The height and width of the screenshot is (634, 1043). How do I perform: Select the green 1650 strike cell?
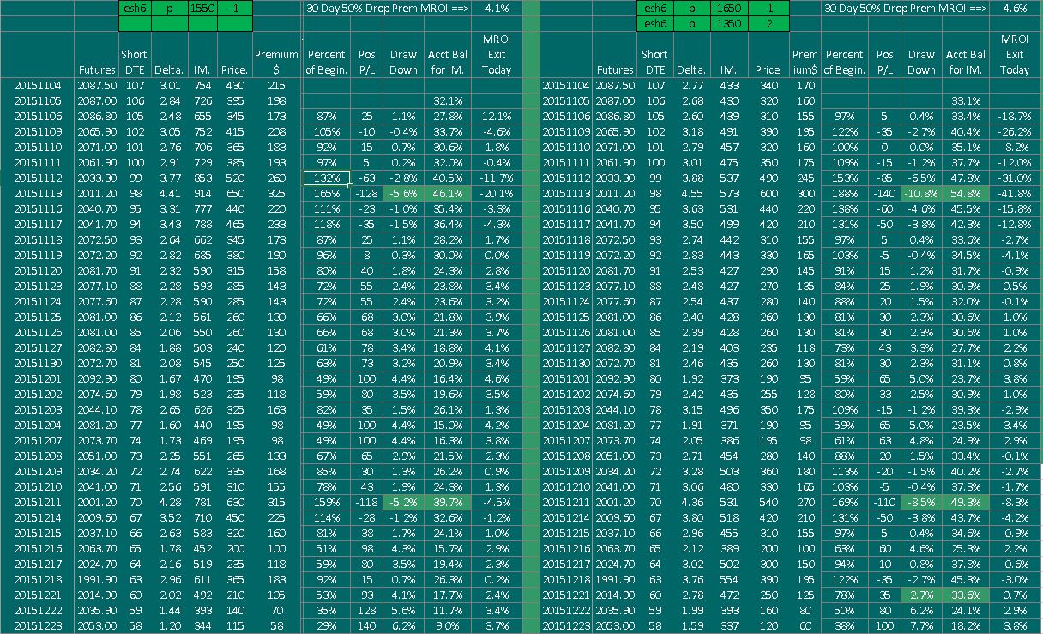click(x=728, y=7)
